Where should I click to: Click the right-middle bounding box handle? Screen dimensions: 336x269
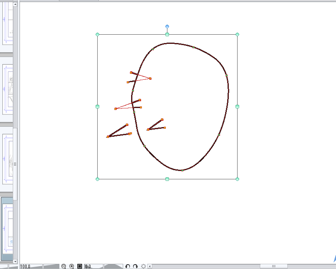pos(237,107)
